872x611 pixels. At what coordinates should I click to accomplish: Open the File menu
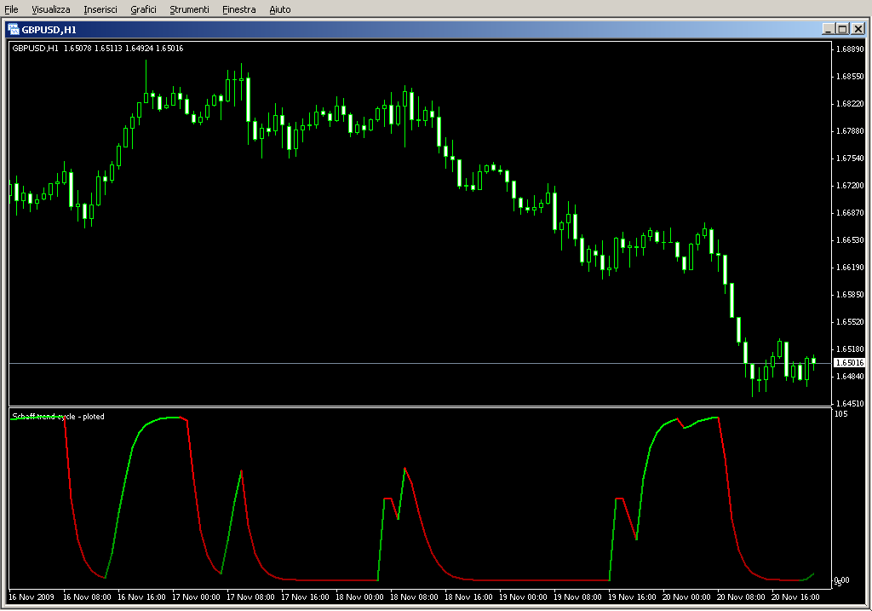(11, 9)
